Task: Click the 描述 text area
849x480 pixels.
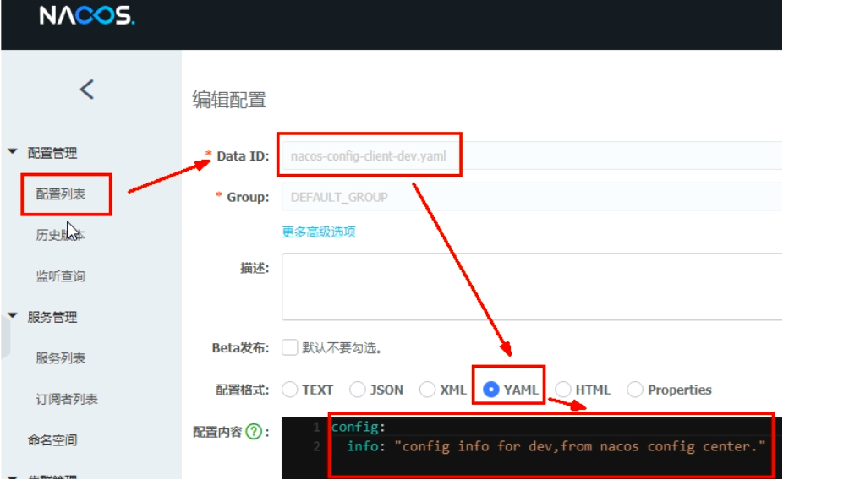Action: coord(532,286)
